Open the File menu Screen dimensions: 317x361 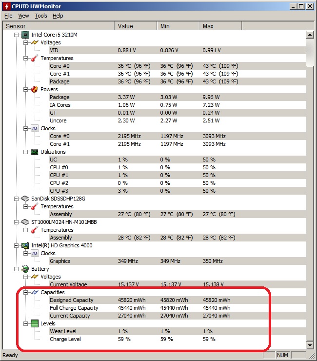tap(8, 16)
